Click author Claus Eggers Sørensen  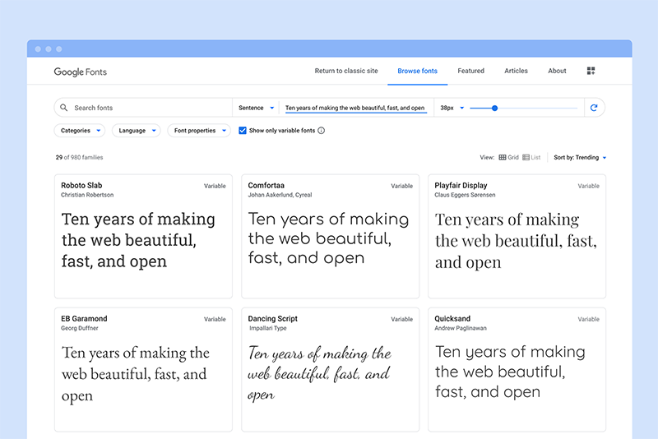point(465,195)
